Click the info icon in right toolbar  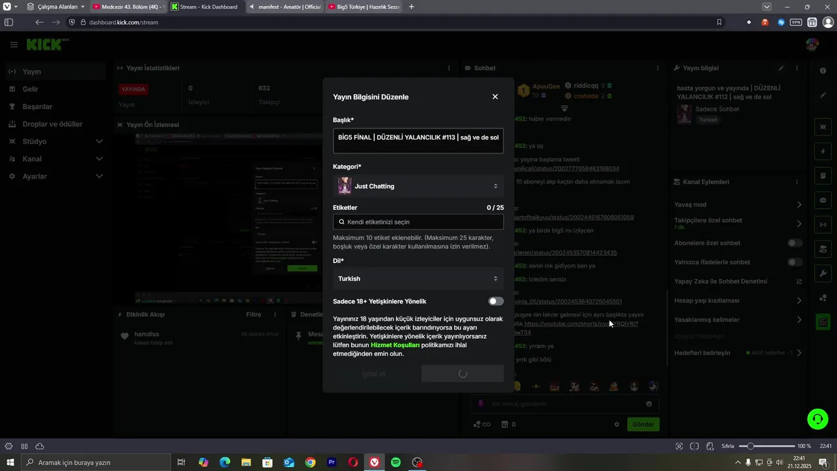click(x=823, y=71)
